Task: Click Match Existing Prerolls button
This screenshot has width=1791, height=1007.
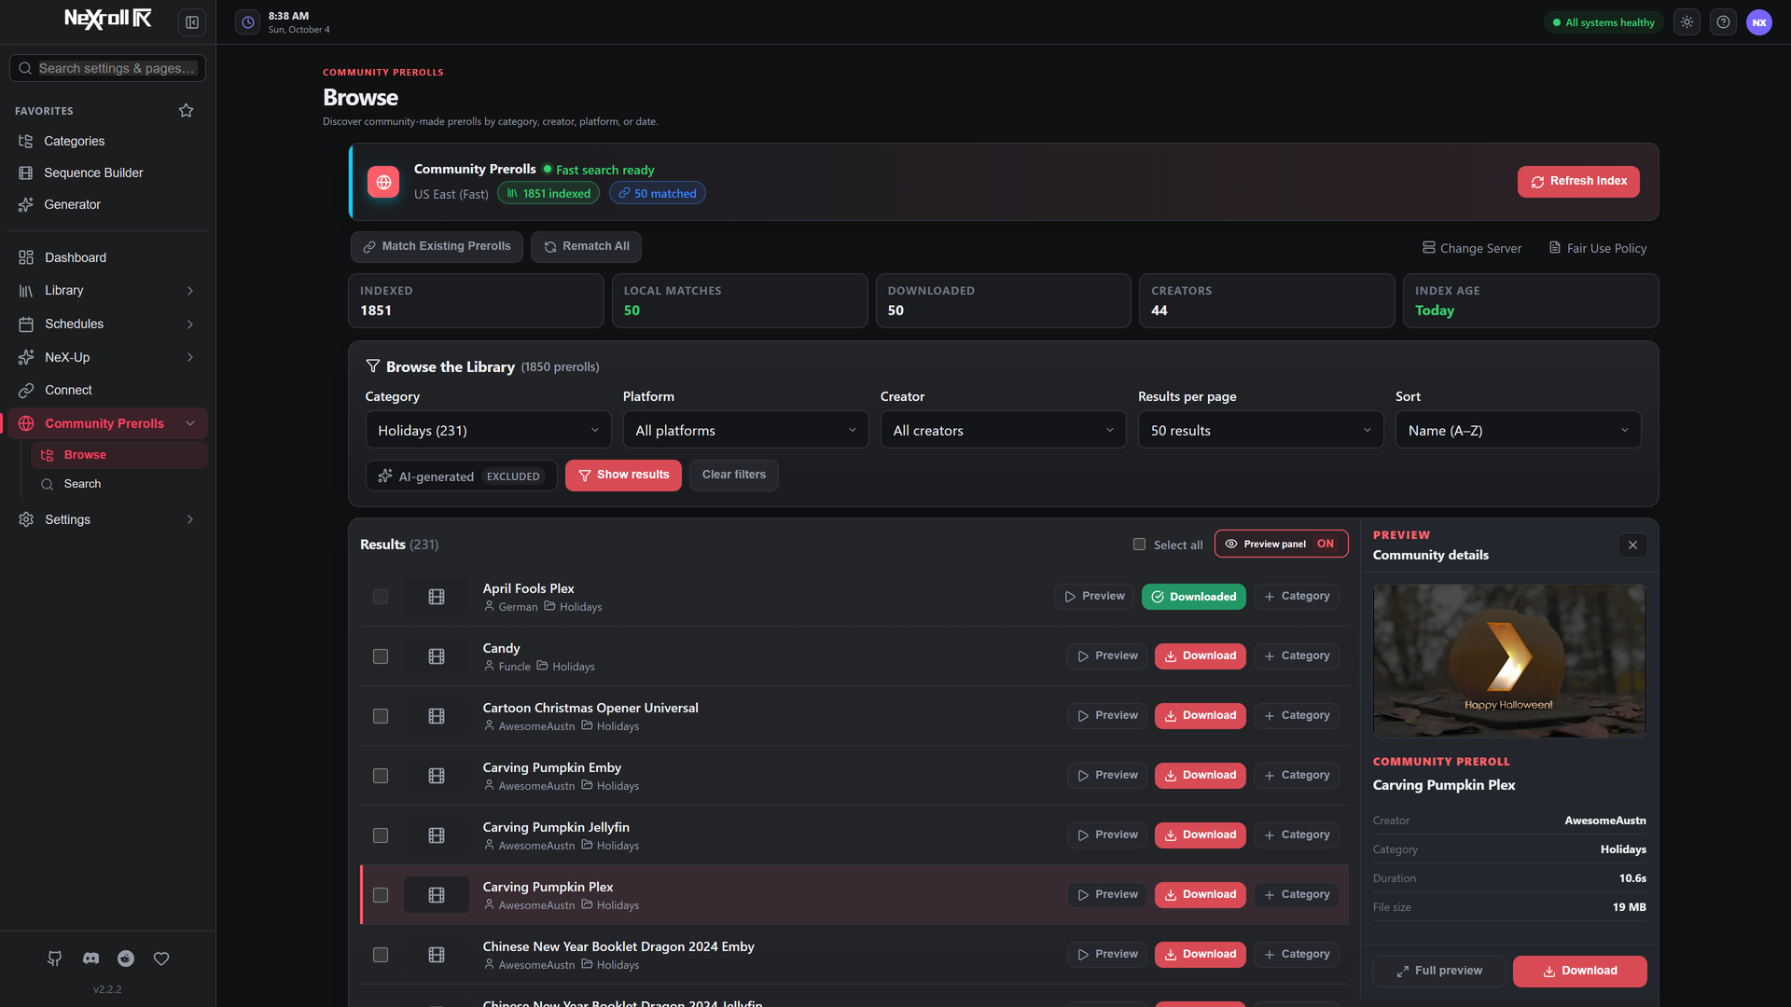Action: pyautogui.click(x=437, y=247)
